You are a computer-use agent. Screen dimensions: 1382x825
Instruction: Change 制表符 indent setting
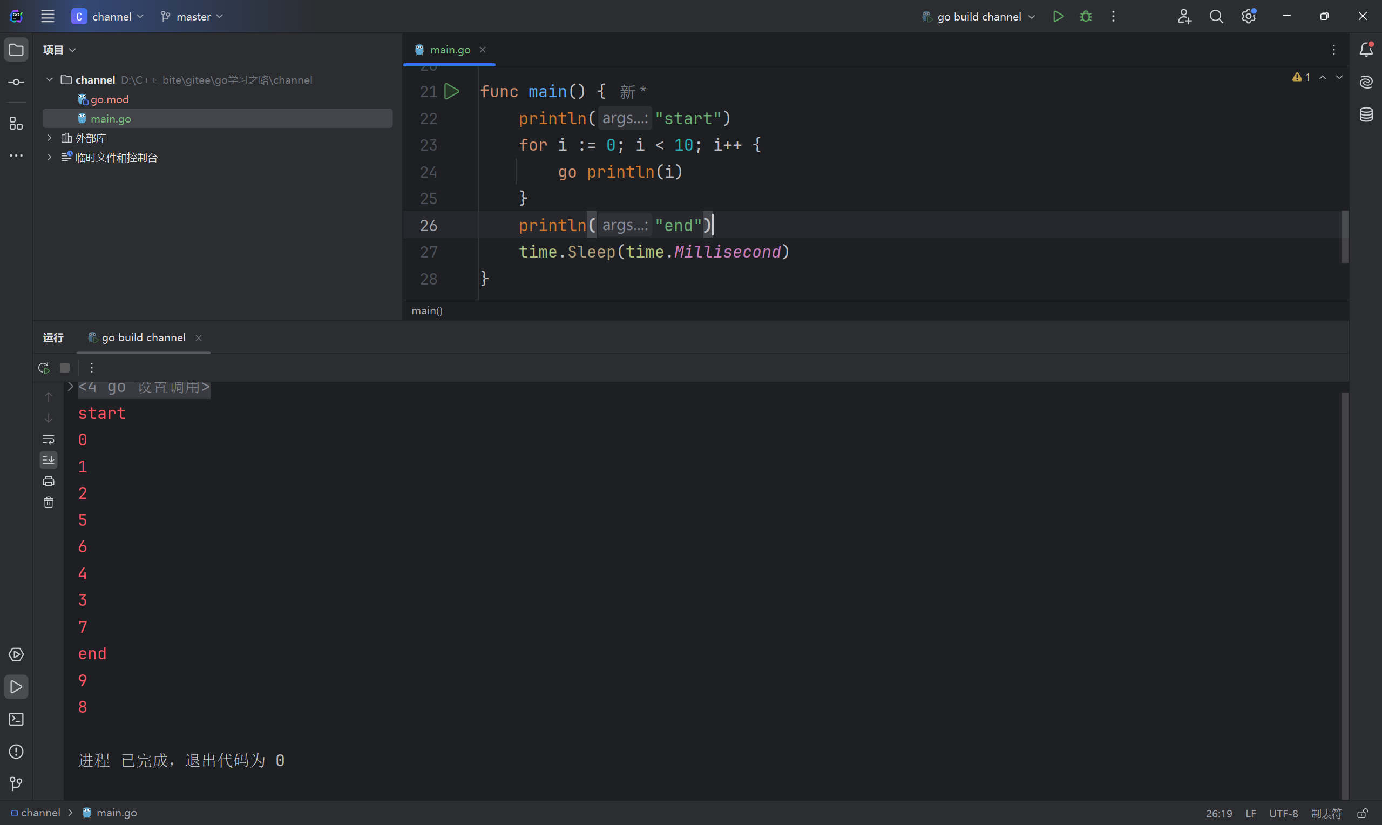1326,813
